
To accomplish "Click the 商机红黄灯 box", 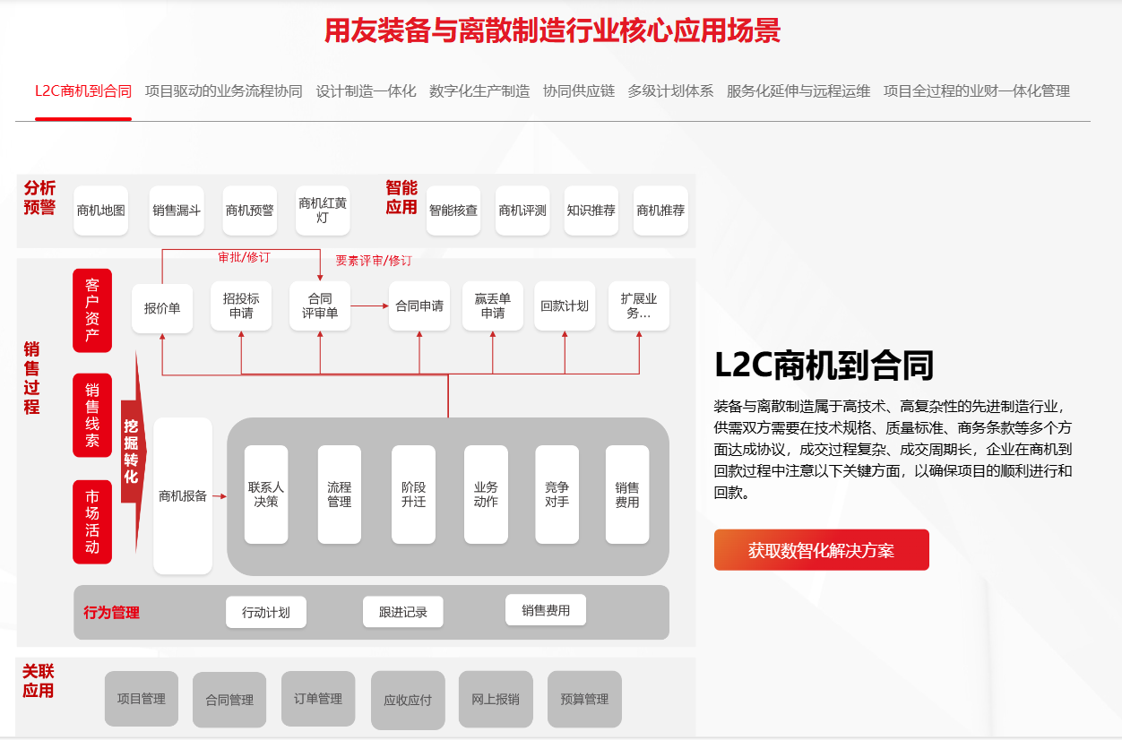I will coord(323,211).
